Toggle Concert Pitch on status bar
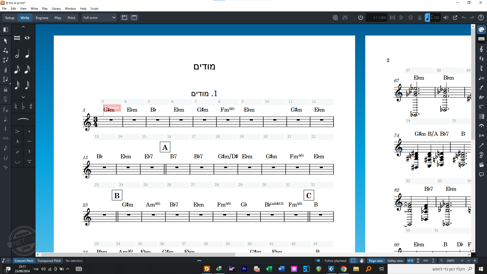Screen dimensions: 487x274 point(24,261)
